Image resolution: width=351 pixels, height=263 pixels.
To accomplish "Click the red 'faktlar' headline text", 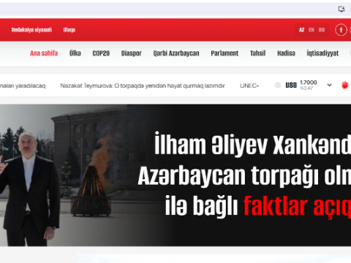I will coord(276,206).
